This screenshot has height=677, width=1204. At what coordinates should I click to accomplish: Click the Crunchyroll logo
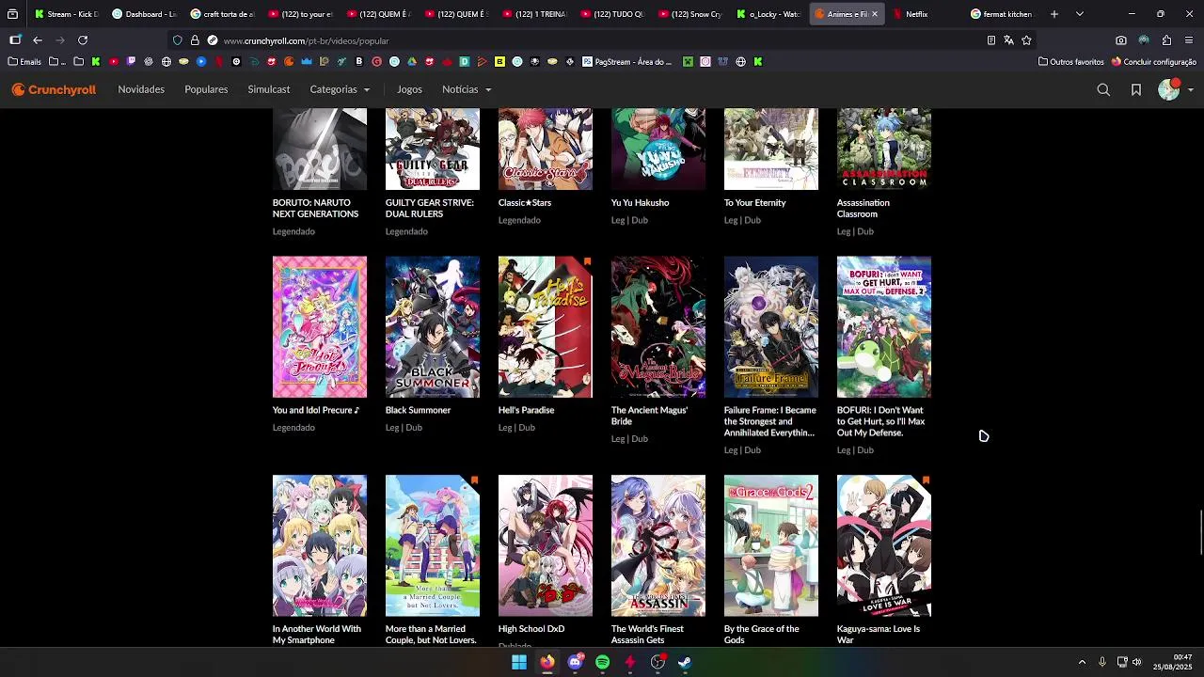pyautogui.click(x=54, y=90)
